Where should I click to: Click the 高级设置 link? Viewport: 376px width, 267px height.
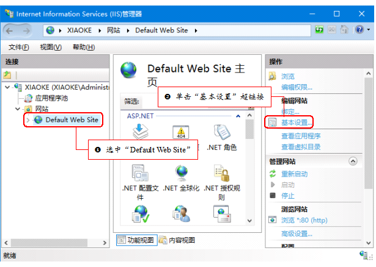[297, 234]
